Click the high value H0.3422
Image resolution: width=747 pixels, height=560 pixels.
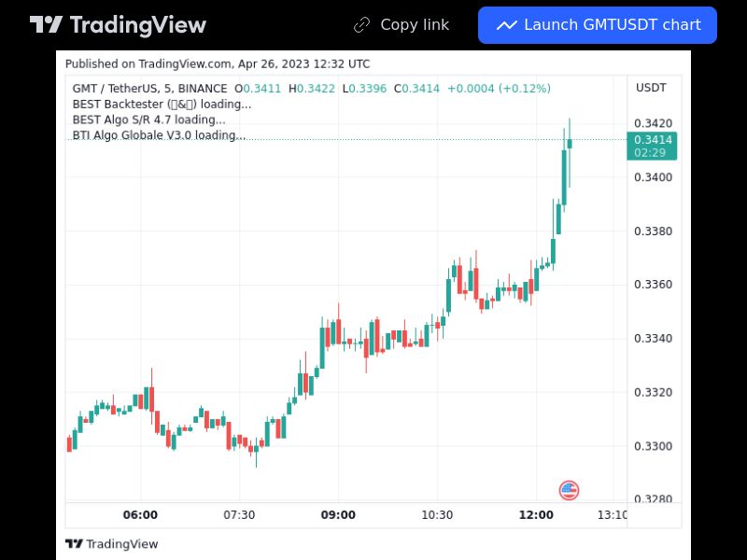coord(312,89)
